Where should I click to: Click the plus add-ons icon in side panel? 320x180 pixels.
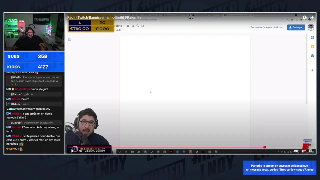point(312,70)
